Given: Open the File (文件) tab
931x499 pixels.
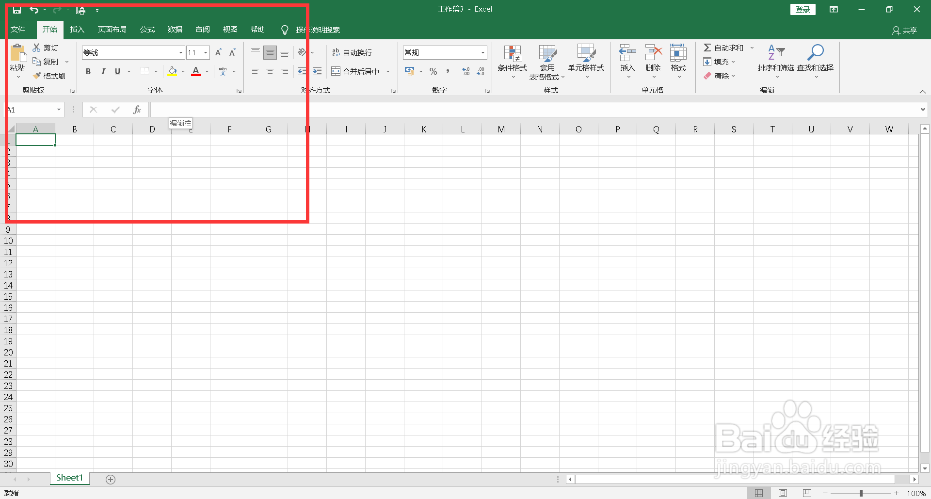Looking at the screenshot, I should 18,30.
